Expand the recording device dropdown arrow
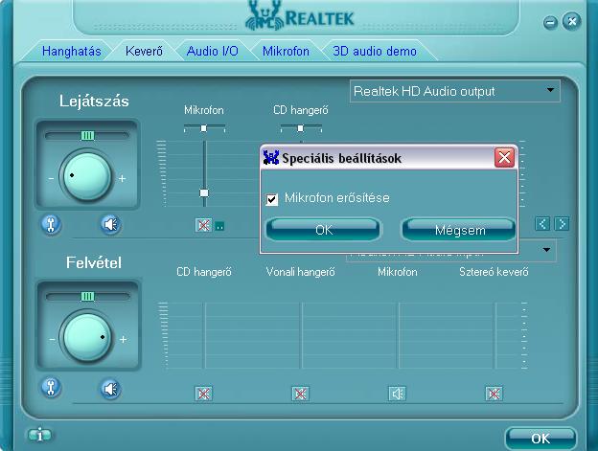598x451 pixels. pyautogui.click(x=546, y=250)
